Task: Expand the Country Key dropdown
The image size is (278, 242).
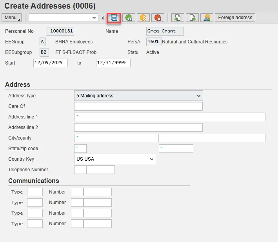Action: (x=115, y=159)
